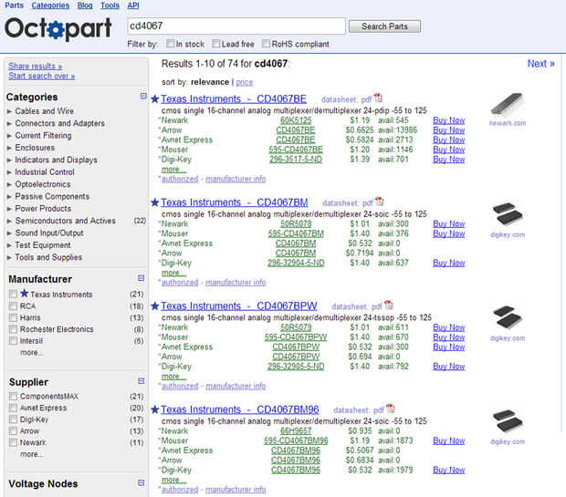Open Share results link
566x497 pixels.
pyautogui.click(x=36, y=66)
